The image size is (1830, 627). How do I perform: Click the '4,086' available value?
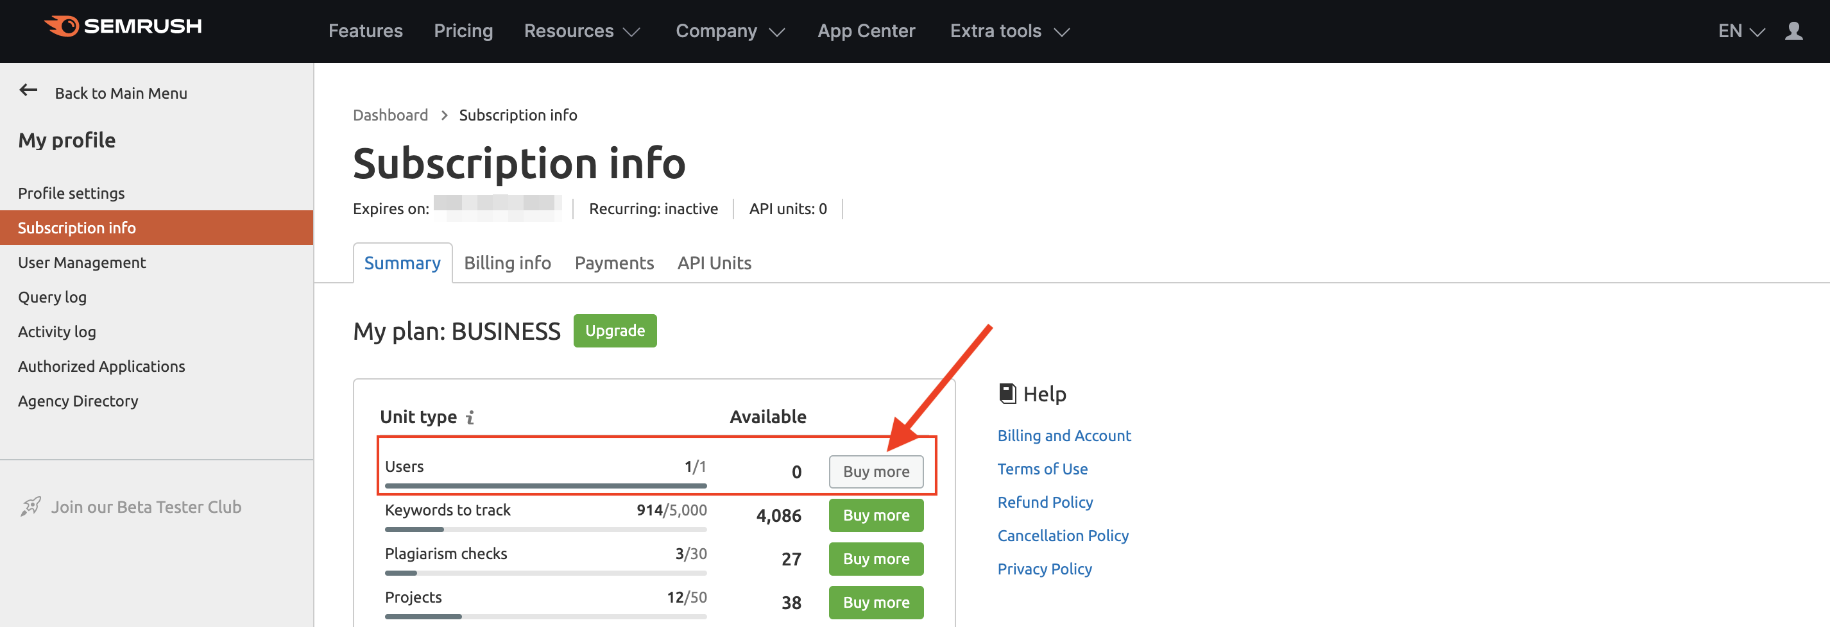pos(778,515)
